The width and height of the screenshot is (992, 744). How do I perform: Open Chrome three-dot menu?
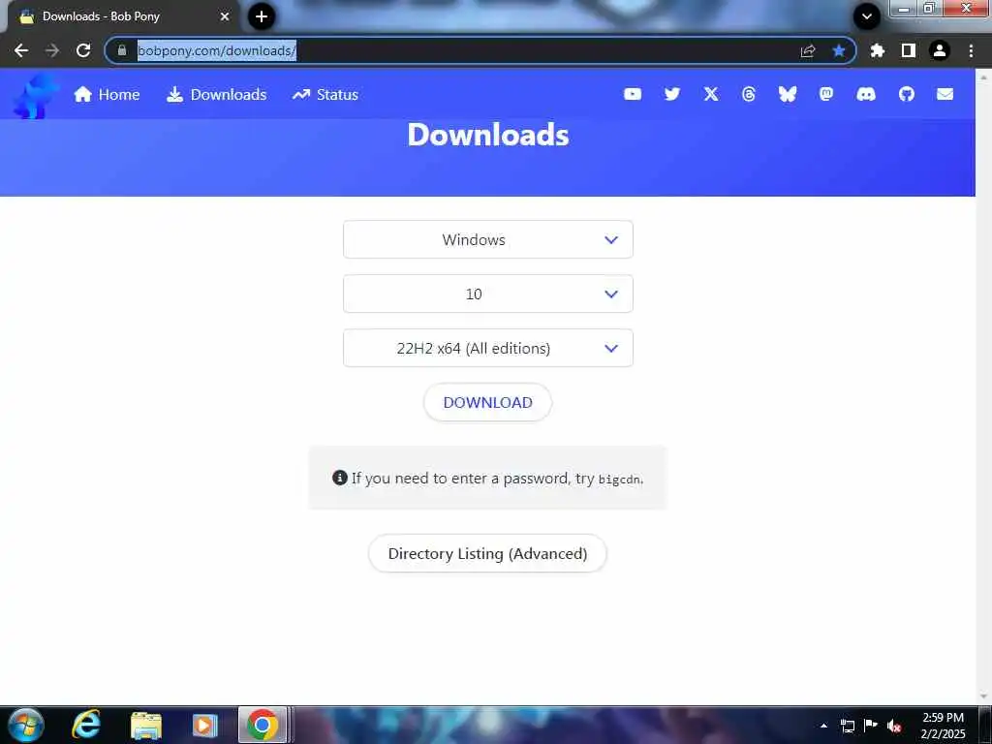pos(971,50)
